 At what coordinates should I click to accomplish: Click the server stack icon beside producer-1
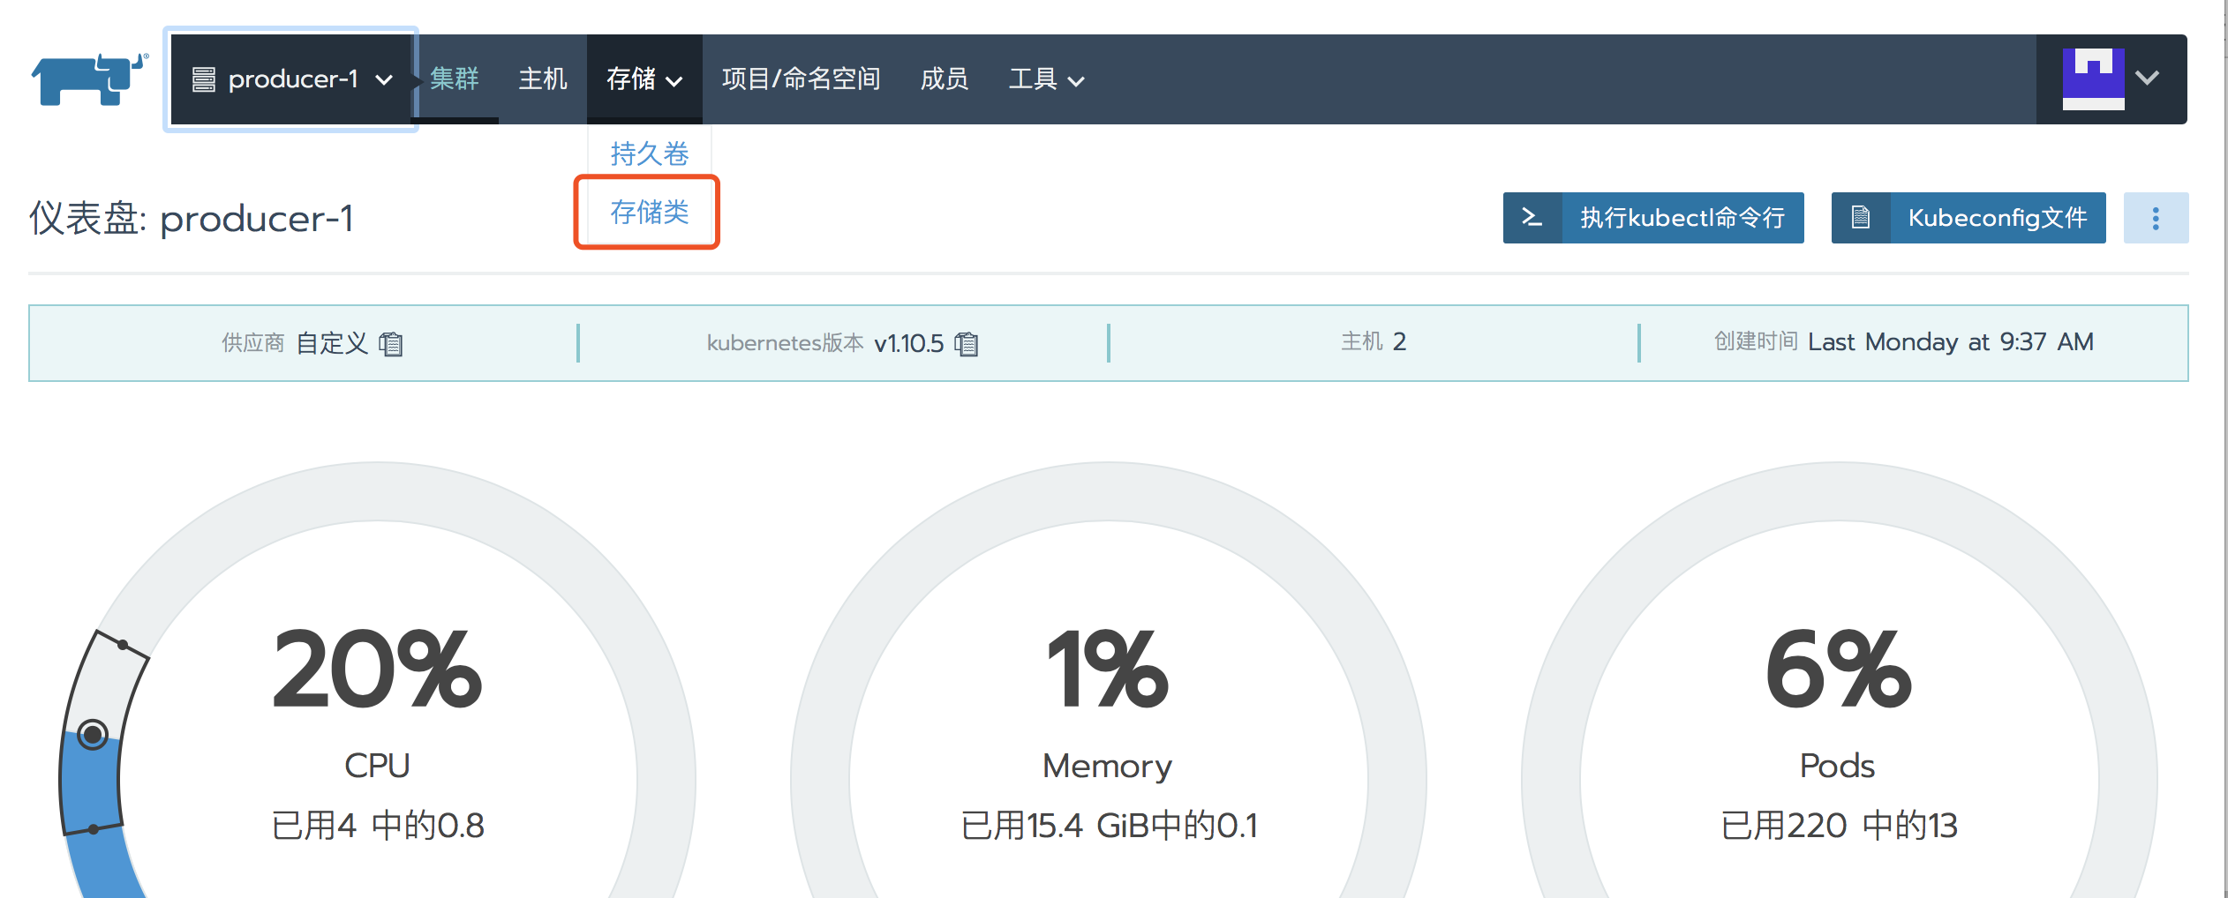coord(204,80)
